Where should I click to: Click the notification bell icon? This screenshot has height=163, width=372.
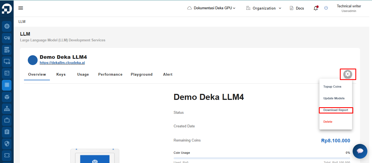[316, 8]
